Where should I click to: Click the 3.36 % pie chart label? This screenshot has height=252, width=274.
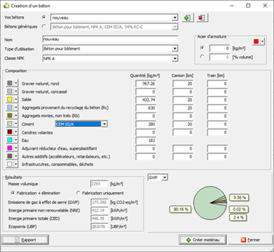(x=239, y=198)
